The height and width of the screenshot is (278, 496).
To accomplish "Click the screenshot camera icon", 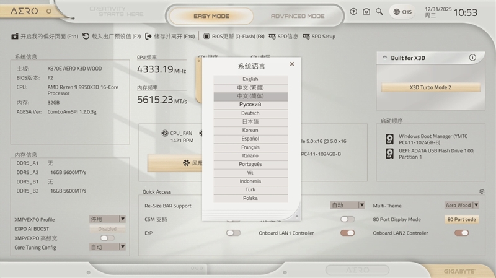I will tap(366, 12).
